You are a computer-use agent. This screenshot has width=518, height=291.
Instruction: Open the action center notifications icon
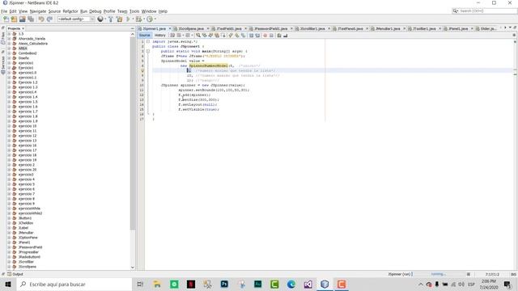click(507, 284)
